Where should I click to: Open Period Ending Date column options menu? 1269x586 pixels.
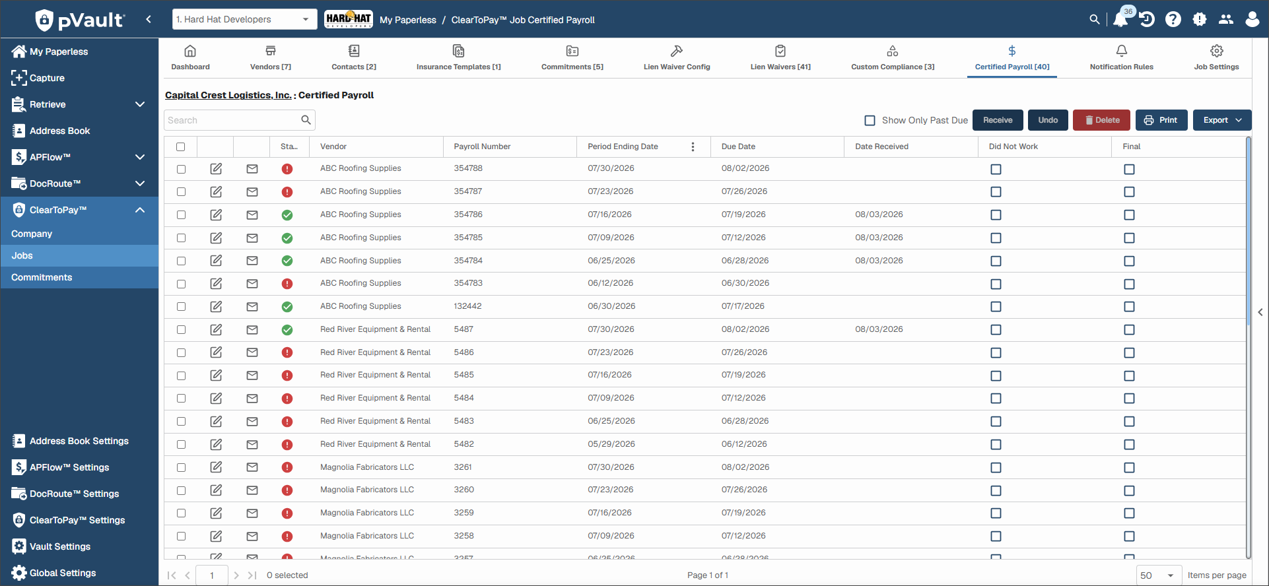[x=693, y=146]
